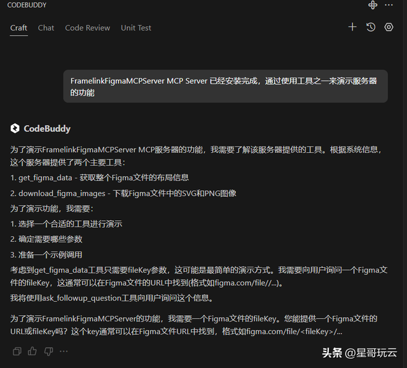Viewport: 407px width, 368px height.
Task: Switch to the Code Review tab
Action: tap(88, 28)
